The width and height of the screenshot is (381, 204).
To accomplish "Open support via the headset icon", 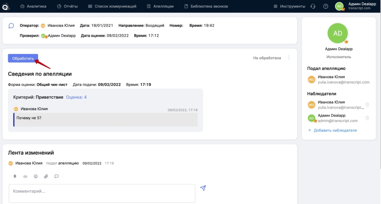I will [x=313, y=6].
